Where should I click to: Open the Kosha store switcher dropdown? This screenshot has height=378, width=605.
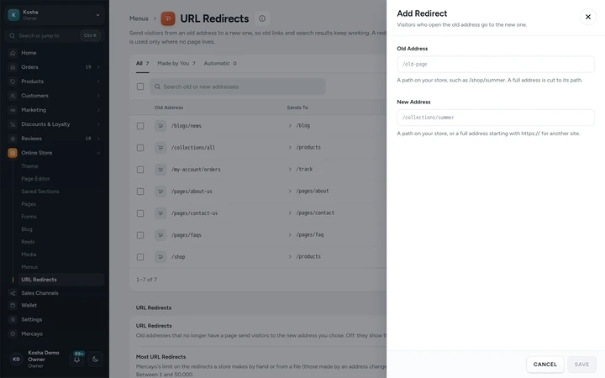(55, 15)
